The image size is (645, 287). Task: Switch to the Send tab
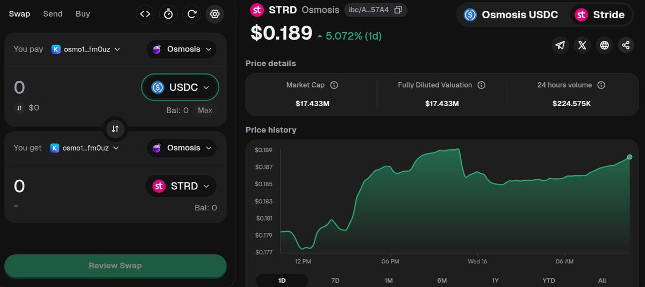point(53,13)
